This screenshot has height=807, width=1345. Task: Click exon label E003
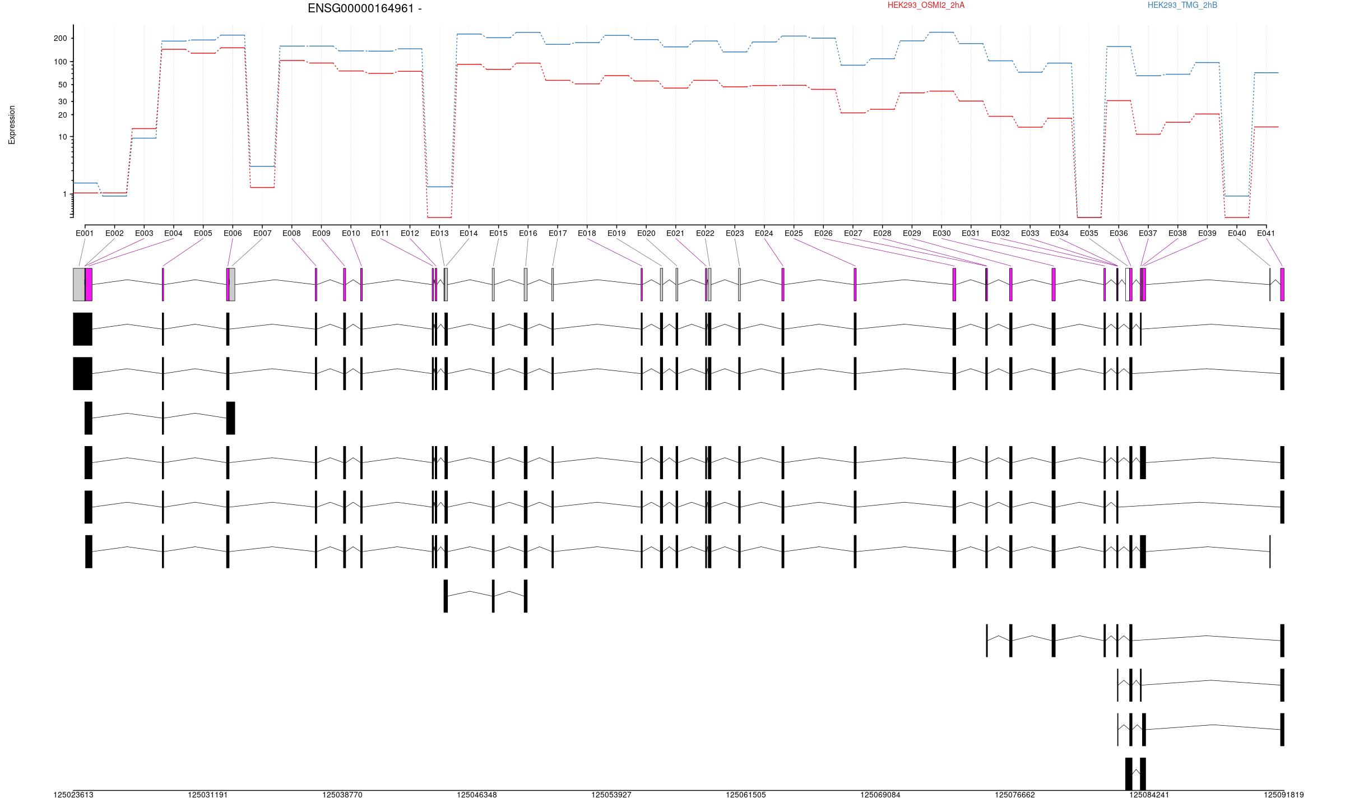coord(144,233)
